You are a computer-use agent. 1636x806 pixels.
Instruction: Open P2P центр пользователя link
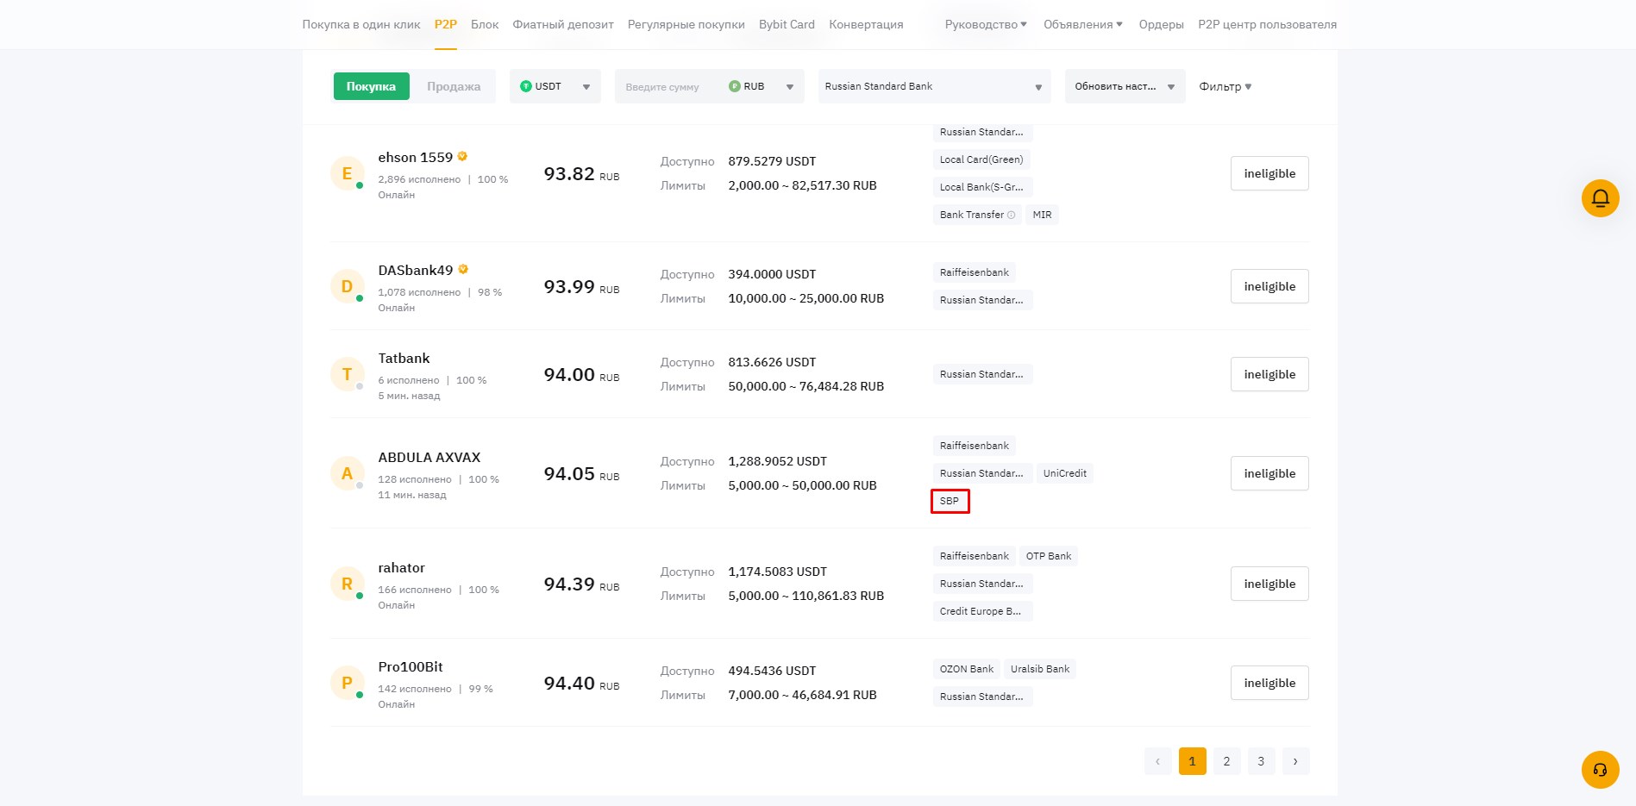point(1267,24)
